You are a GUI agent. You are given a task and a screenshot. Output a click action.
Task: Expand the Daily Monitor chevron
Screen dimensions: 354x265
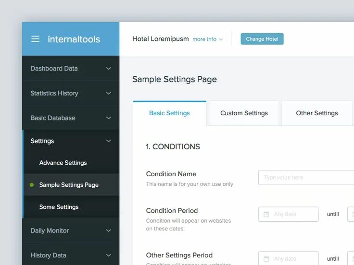tap(109, 230)
